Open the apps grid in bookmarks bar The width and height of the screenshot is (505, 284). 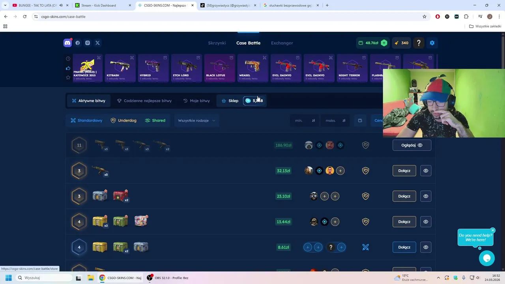click(x=5, y=26)
